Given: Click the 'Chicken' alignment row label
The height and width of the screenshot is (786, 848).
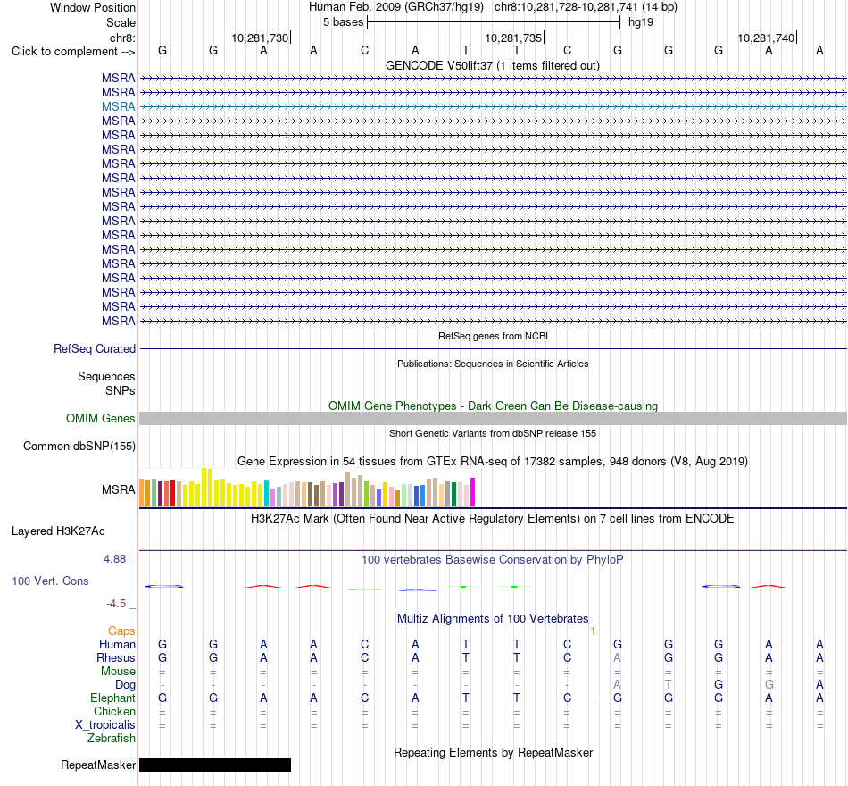Looking at the screenshot, I should point(114,711).
